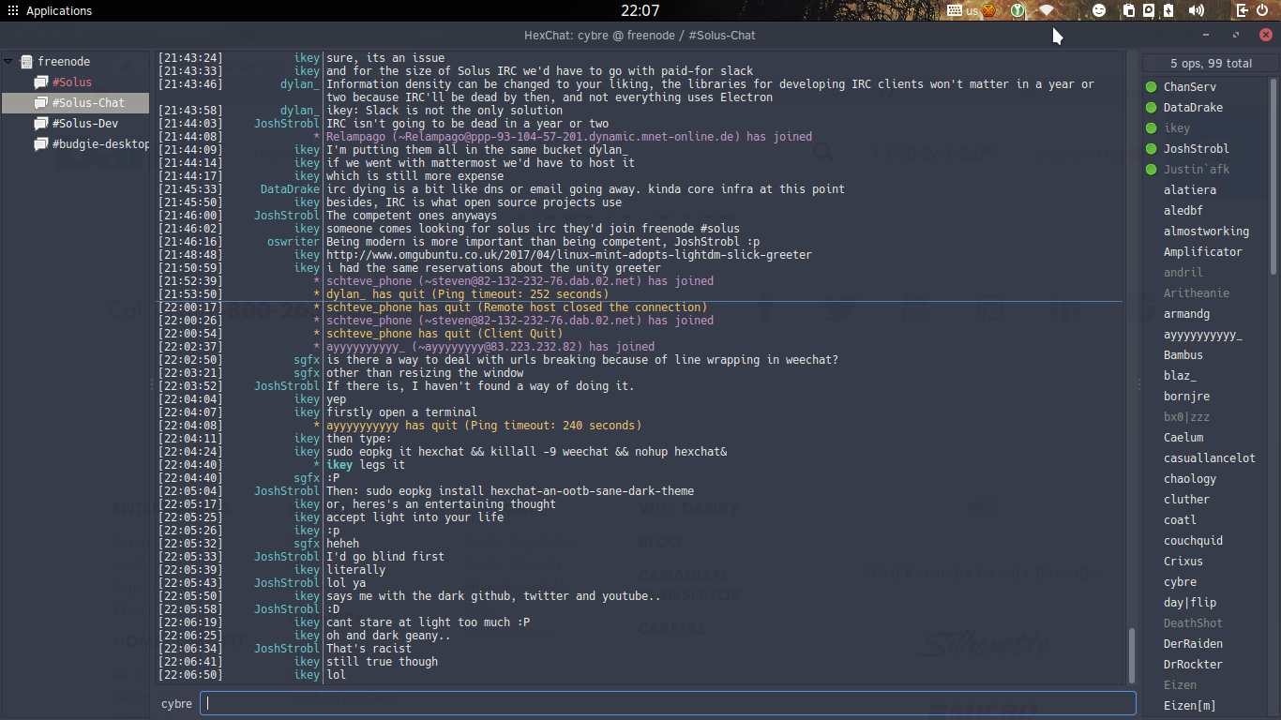Click the #Solus-Dev channel icon
This screenshot has width=1281, height=720.
40,124
